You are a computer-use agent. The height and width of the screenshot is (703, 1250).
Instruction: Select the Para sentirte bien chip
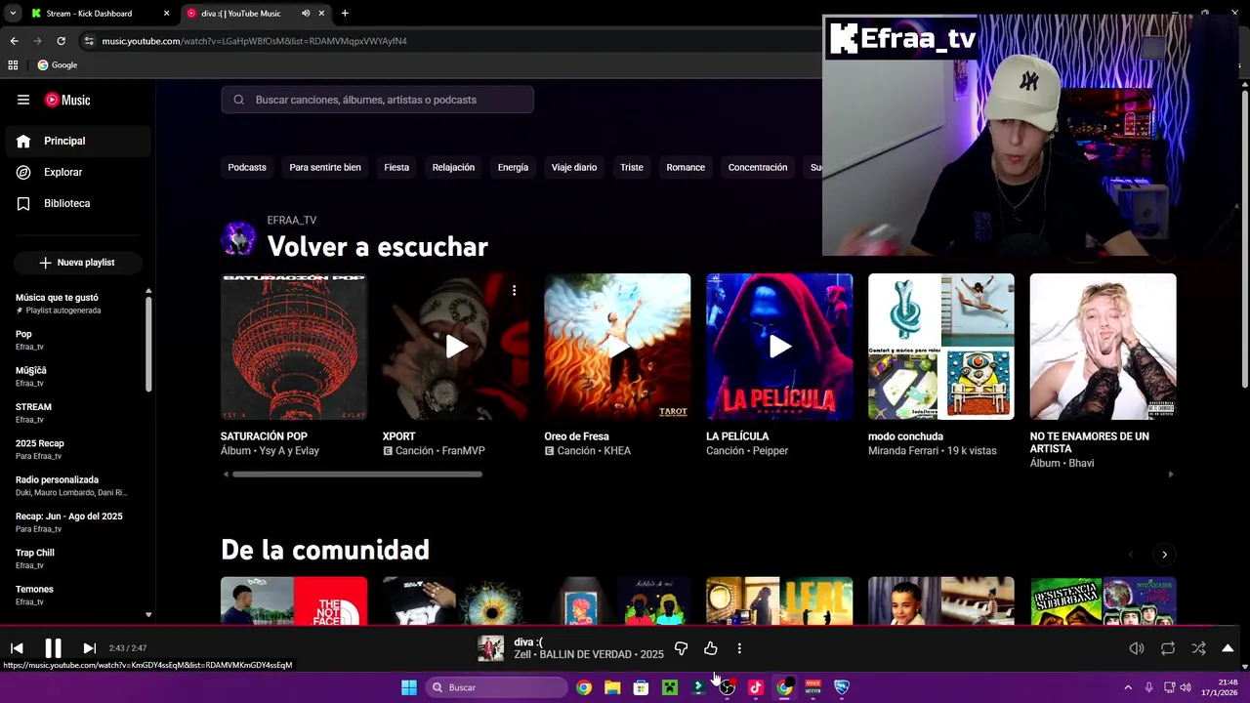[x=325, y=167]
